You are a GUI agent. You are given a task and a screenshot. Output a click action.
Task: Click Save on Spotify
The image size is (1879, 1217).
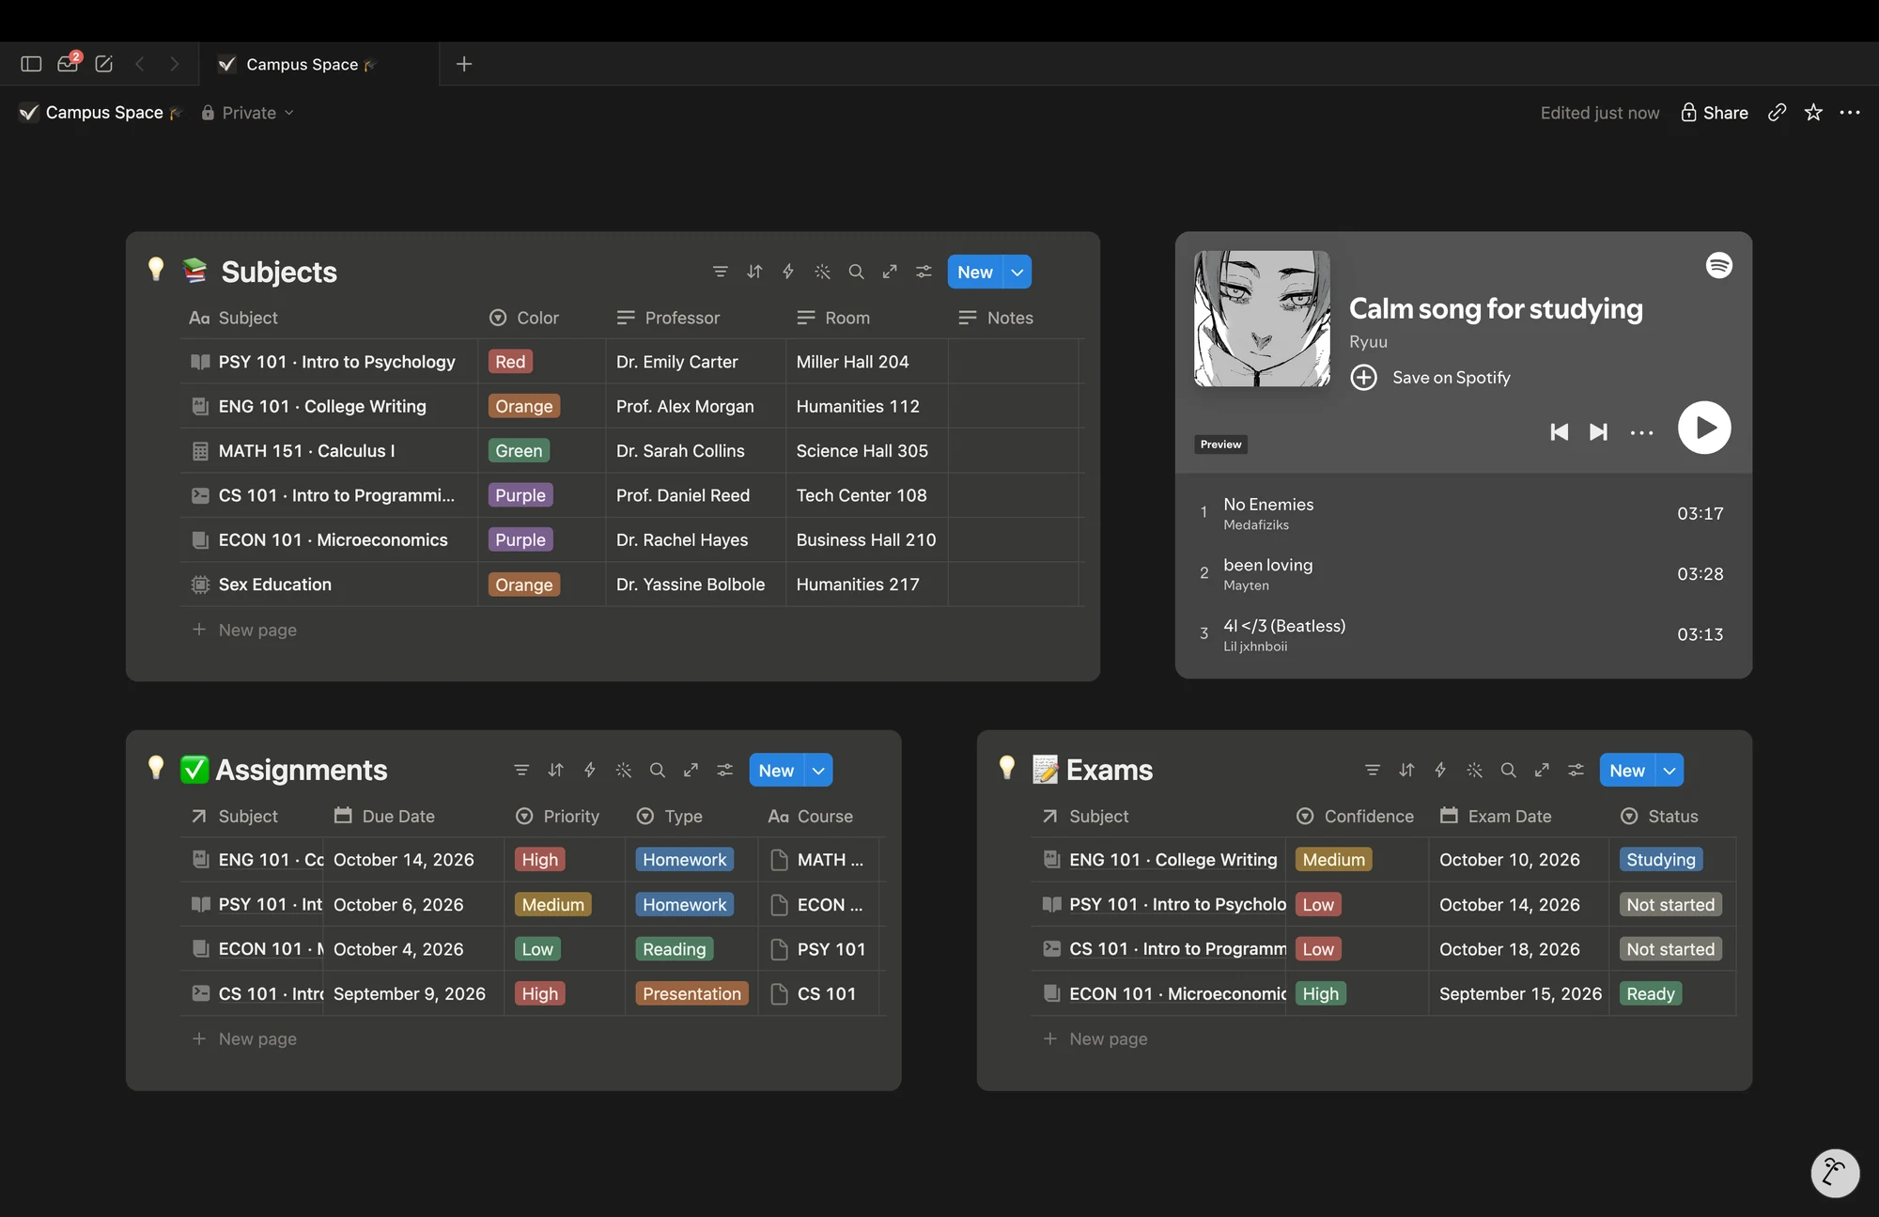[x=1431, y=377]
